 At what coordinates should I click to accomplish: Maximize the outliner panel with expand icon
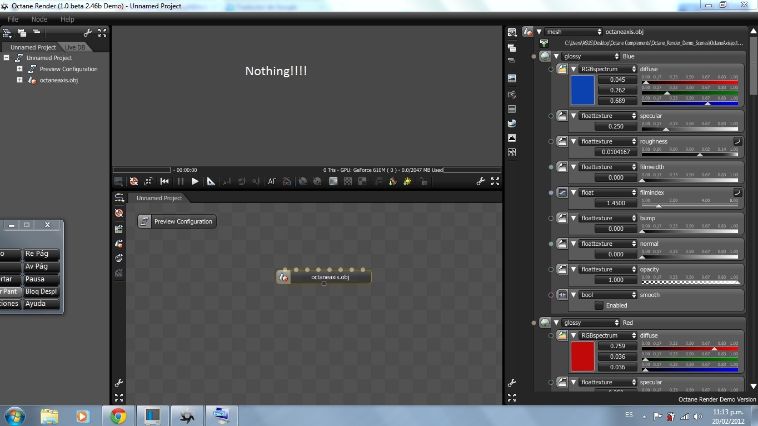102,33
